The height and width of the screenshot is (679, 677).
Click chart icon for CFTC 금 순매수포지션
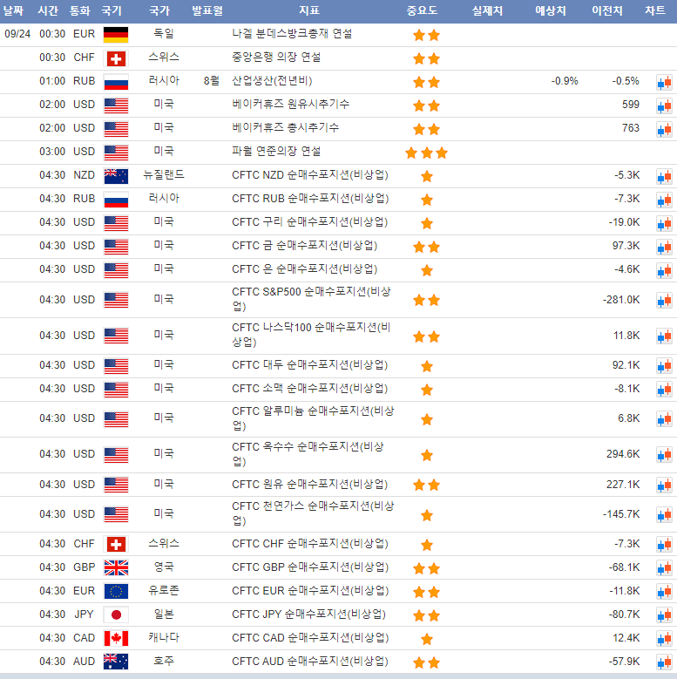(x=664, y=247)
